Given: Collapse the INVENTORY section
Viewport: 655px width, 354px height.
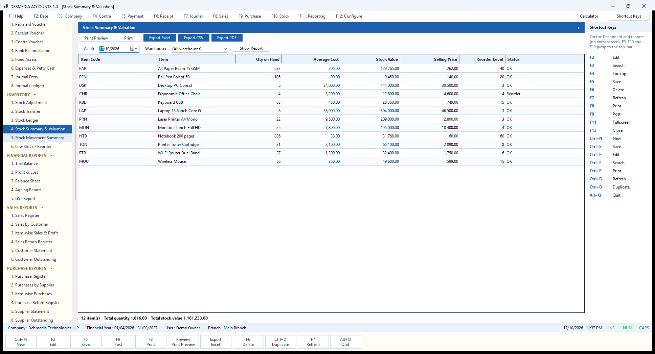Looking at the screenshot, I should (35, 95).
